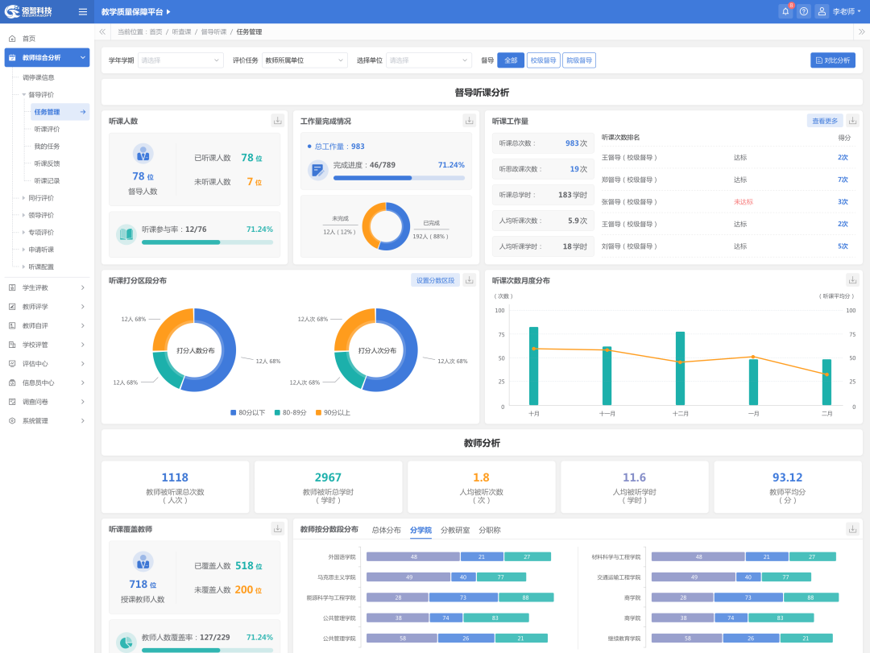Click the 查看更多 button
This screenshot has height=653, width=870.
click(825, 121)
